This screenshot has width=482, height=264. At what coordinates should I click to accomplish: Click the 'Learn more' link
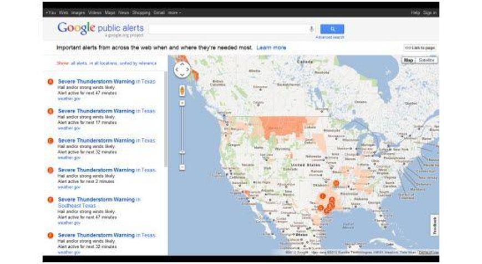click(271, 48)
